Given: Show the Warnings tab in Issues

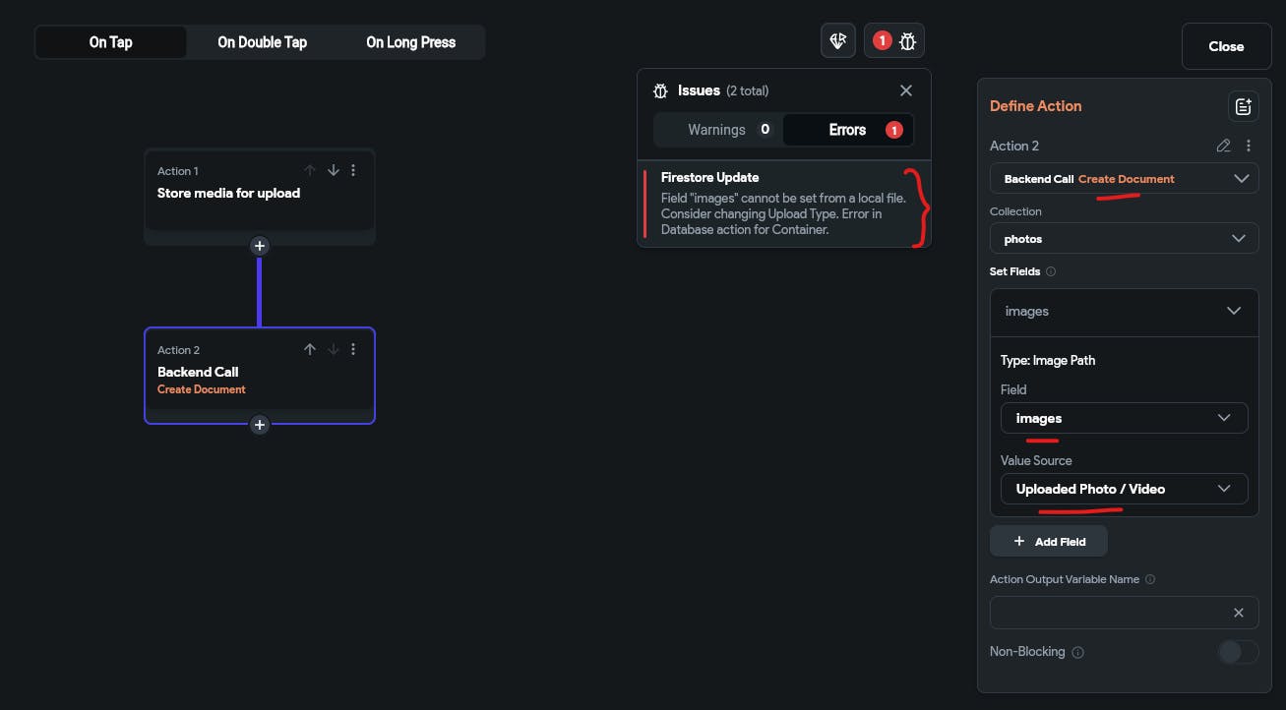Looking at the screenshot, I should click(x=717, y=130).
